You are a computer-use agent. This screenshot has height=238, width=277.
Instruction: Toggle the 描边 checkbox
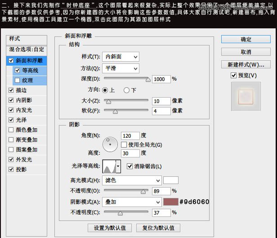tap(11, 90)
